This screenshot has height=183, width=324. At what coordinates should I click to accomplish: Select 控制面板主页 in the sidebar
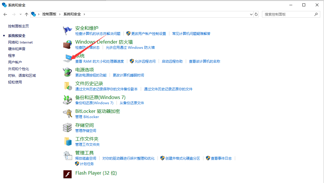(18, 26)
